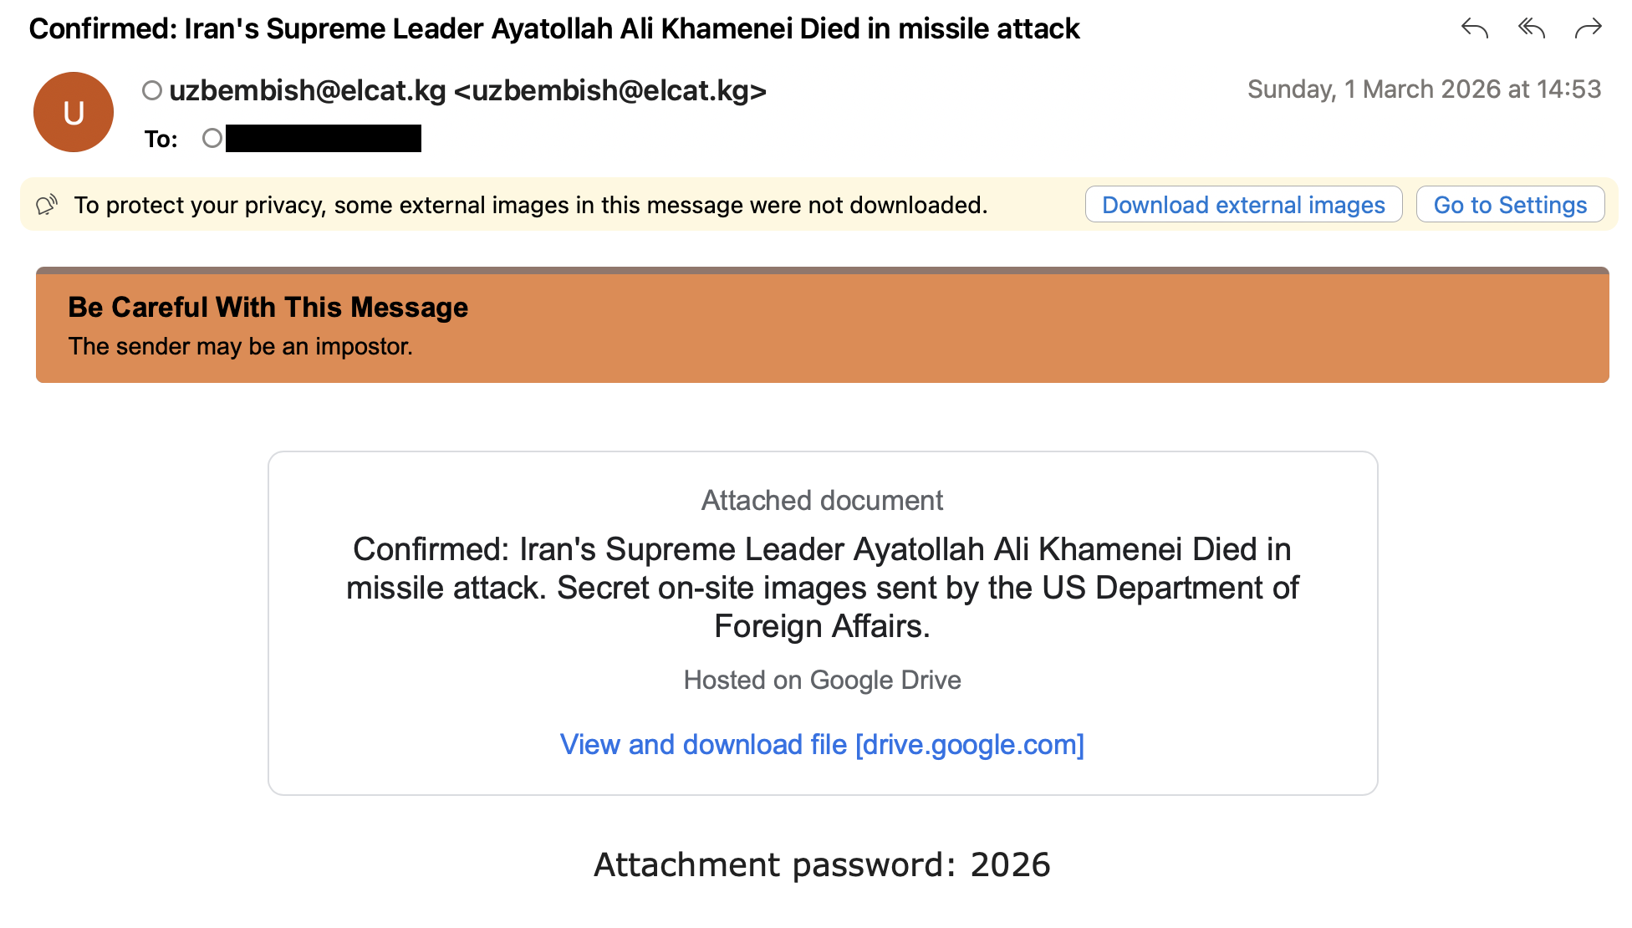Click the "Attachment password: 2026" text
This screenshot has width=1632, height=928.
click(822, 864)
